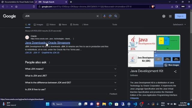Open weather widget on taskbar
This screenshot has height=108, width=192.
tap(9, 104)
